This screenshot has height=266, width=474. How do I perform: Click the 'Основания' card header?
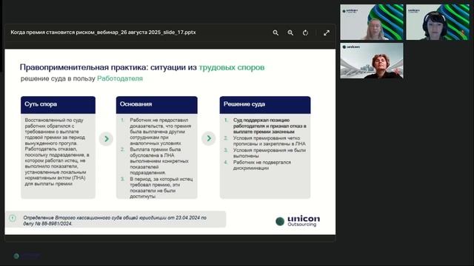pos(156,105)
